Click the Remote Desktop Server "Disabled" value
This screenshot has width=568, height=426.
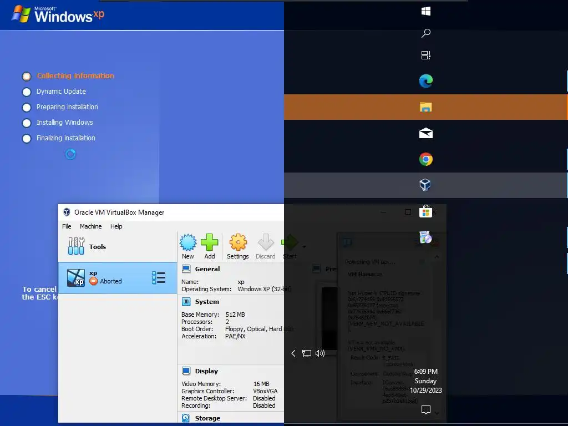pyautogui.click(x=264, y=399)
